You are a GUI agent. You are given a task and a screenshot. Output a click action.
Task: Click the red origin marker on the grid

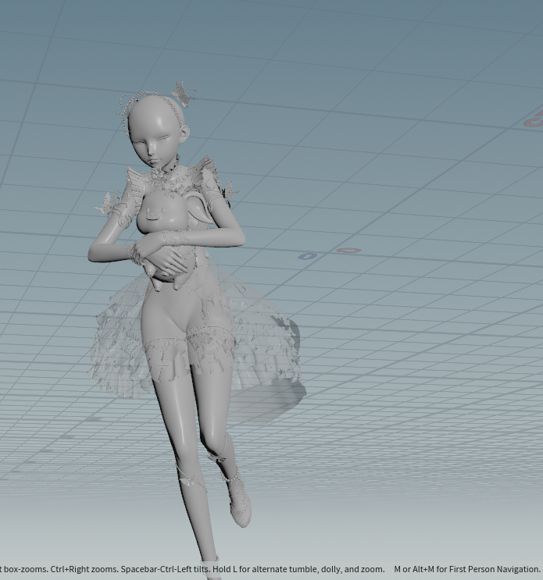(x=348, y=251)
